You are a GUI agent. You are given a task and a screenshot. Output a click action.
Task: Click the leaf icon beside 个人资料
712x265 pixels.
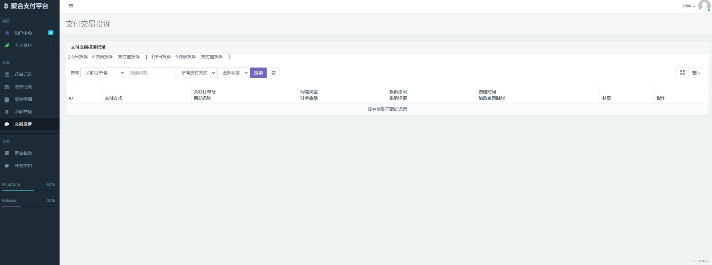click(7, 45)
